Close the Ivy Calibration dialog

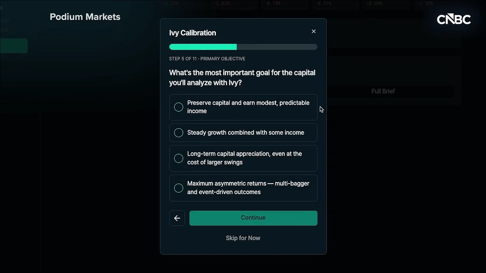tap(313, 32)
